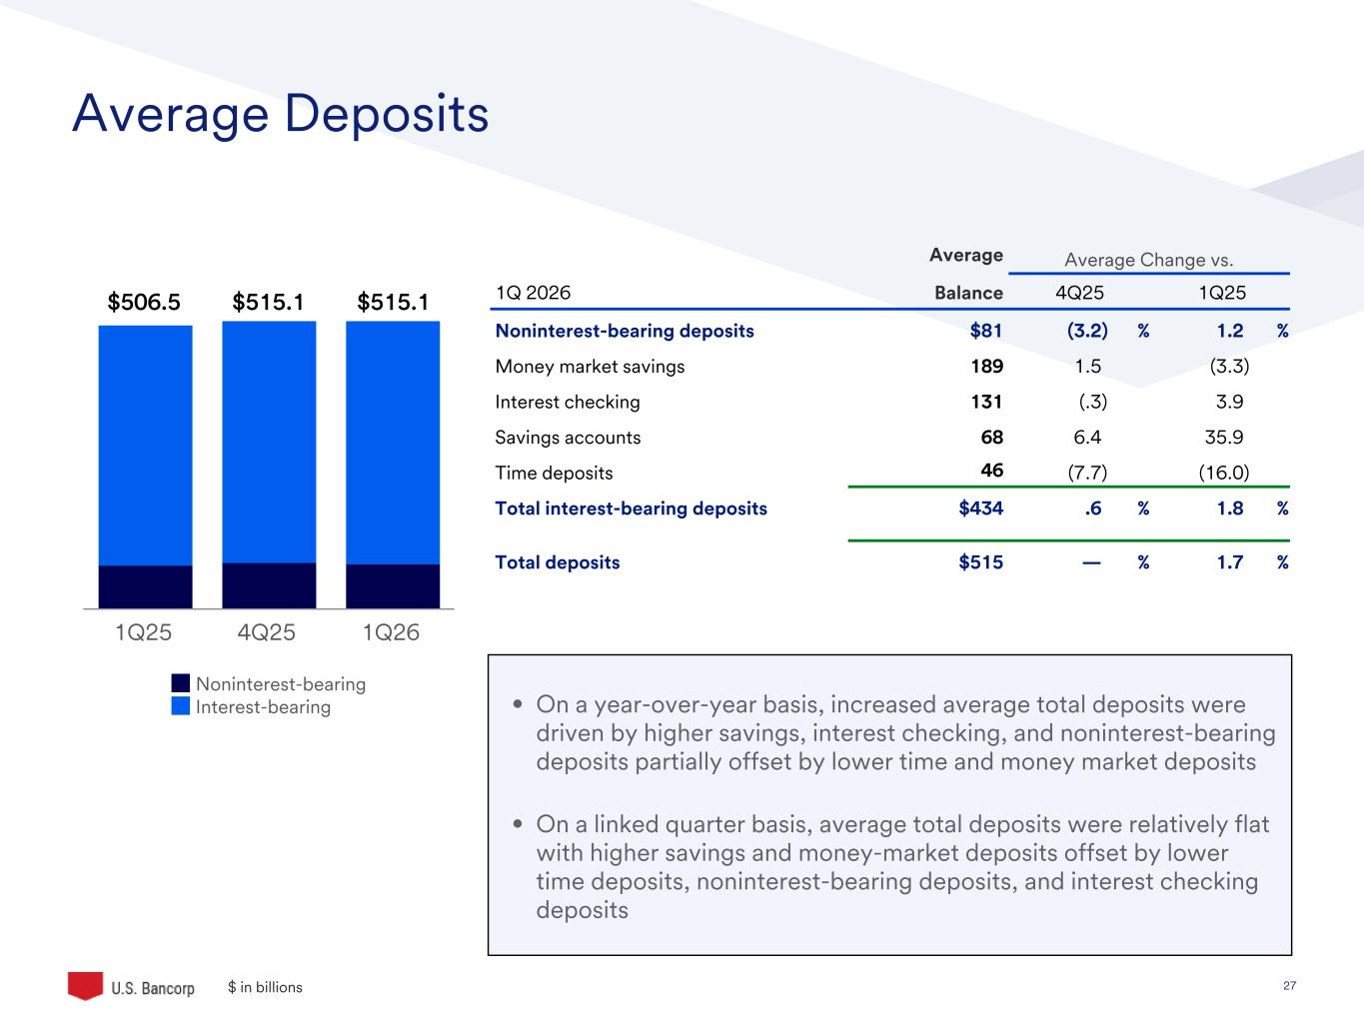
Task: Click the 4Q25 axis label under chart
Action: 267,632
